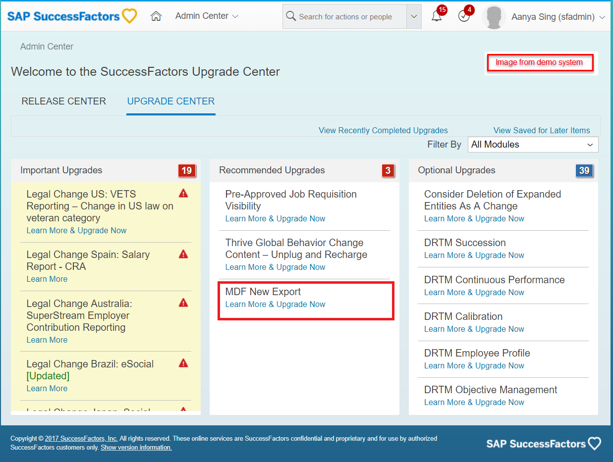Click the SAP SuccessFactors header logo
Image resolution: width=613 pixels, height=462 pixels.
click(72, 16)
